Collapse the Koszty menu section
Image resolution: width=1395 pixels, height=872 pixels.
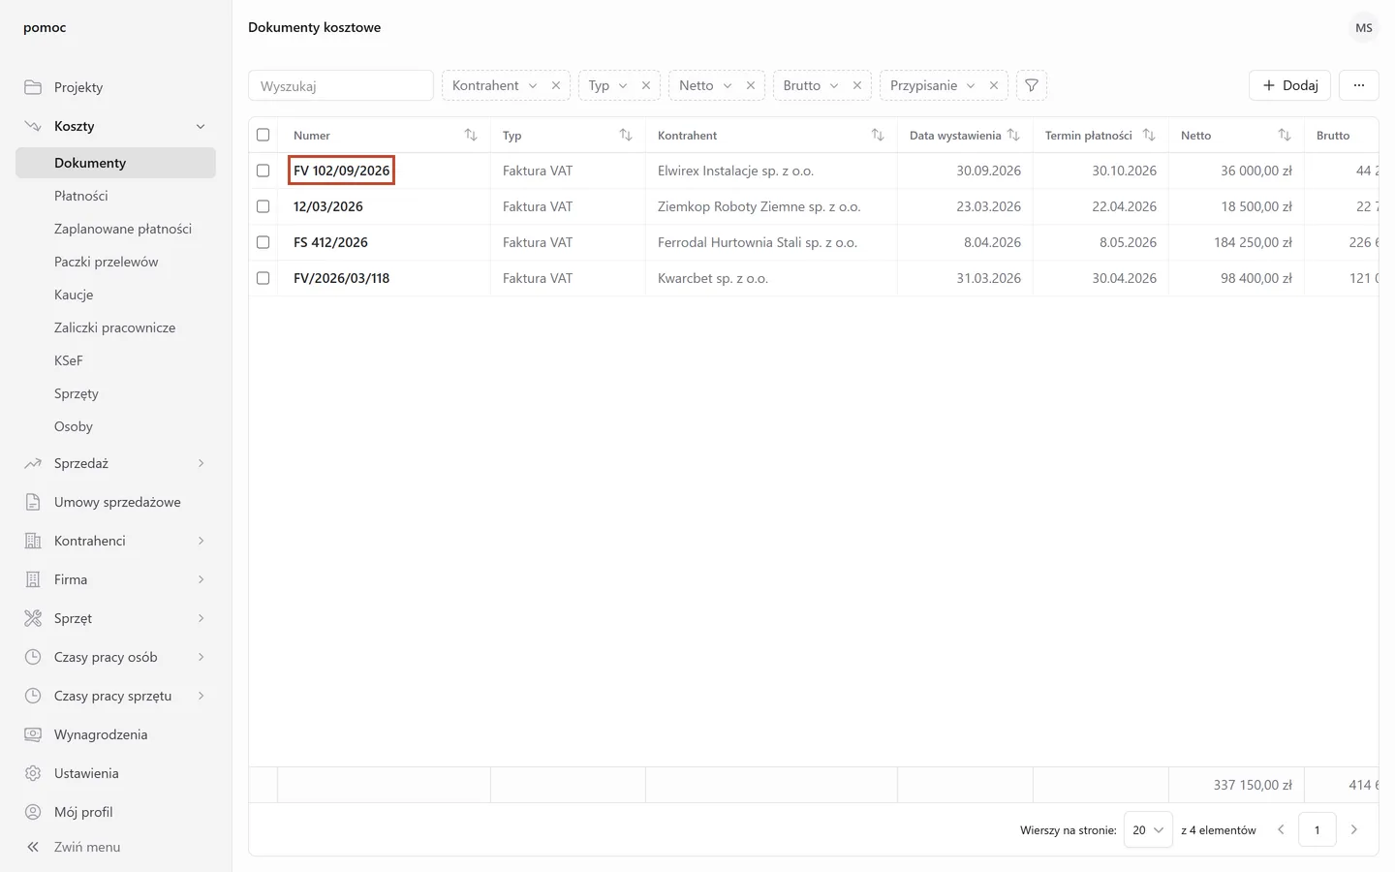click(x=115, y=126)
